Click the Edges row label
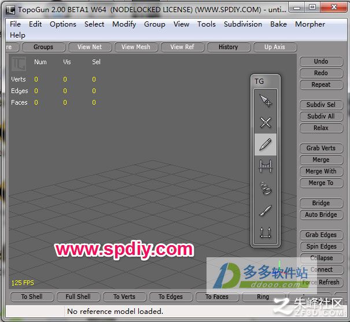 (20, 91)
